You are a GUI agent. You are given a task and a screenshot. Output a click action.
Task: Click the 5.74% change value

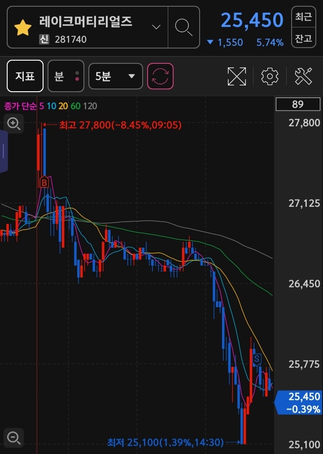click(270, 43)
